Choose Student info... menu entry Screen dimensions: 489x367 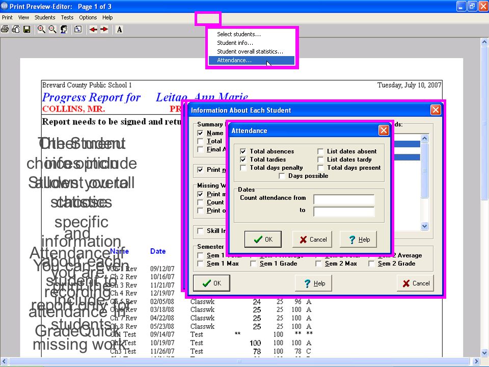pyautogui.click(x=251, y=43)
